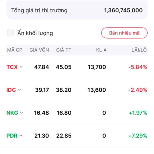Select the GIÁ TT column header
Screen dimensions: 154x154
(x=64, y=50)
